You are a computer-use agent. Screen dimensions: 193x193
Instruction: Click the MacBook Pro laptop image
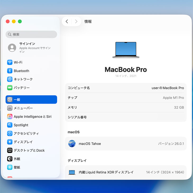[126, 50]
